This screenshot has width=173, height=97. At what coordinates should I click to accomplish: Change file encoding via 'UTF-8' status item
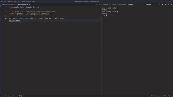click(164, 96)
